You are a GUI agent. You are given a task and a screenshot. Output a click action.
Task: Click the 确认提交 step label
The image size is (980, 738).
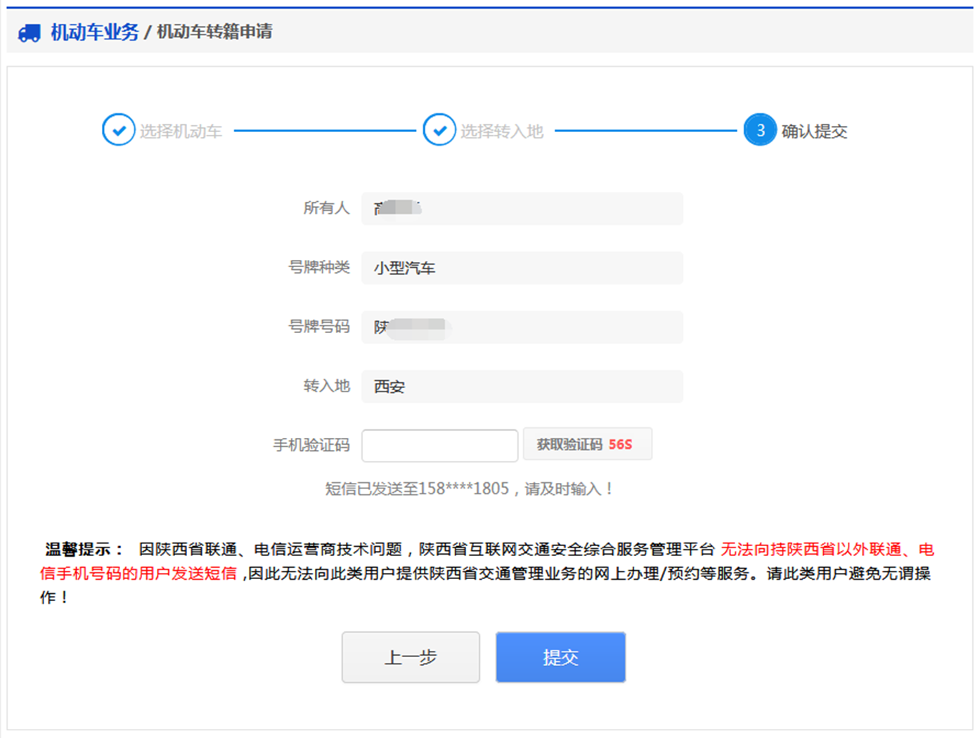814,131
